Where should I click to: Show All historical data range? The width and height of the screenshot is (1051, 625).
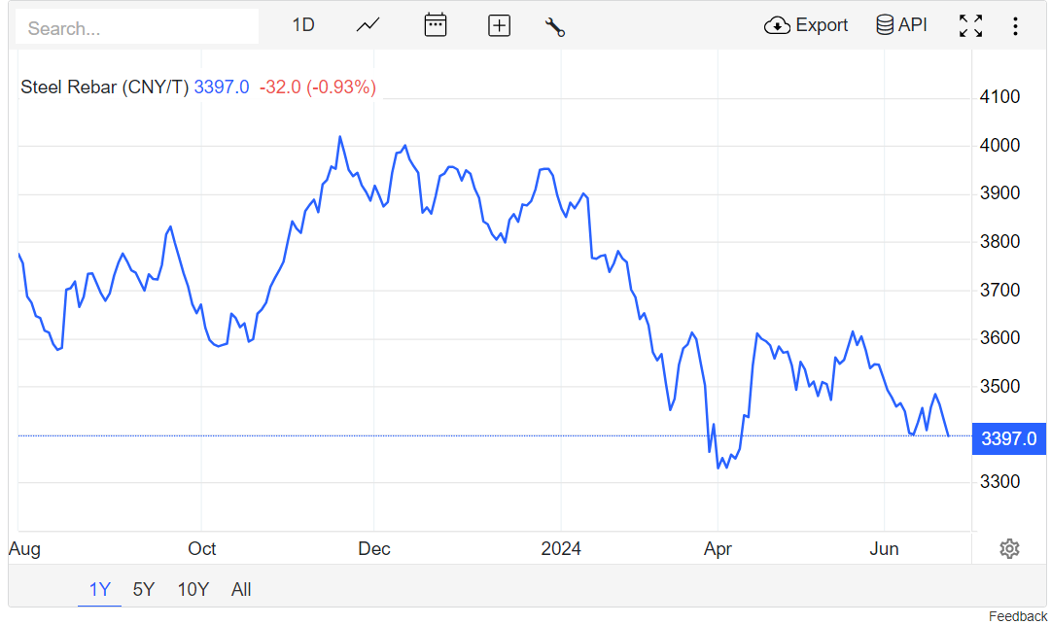[241, 589]
